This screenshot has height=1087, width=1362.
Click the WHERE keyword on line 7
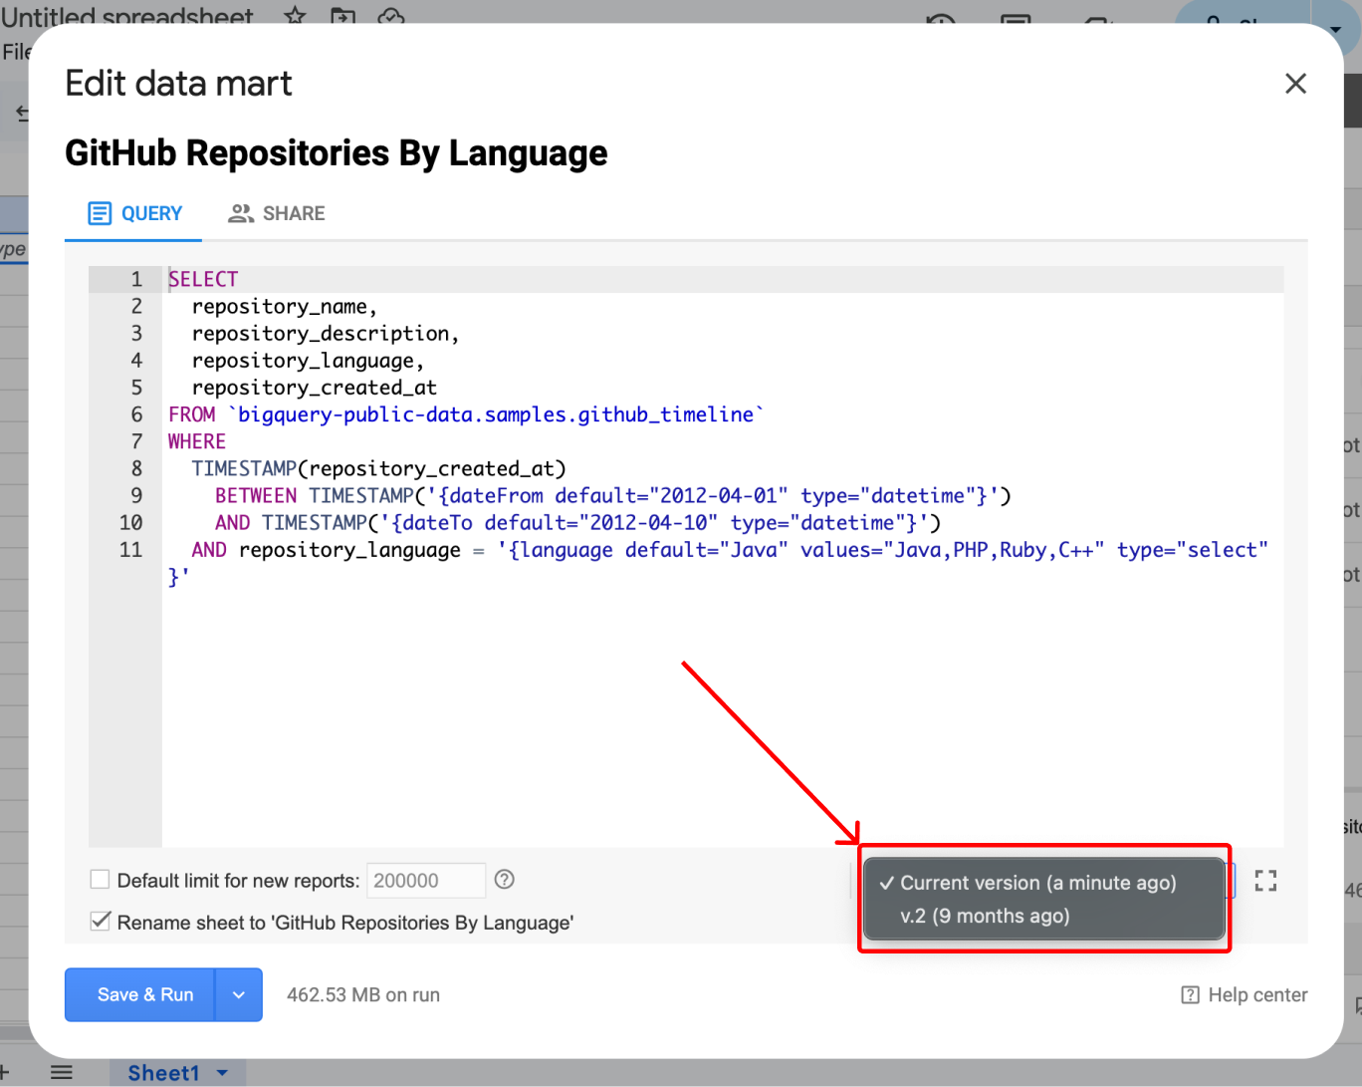(197, 441)
